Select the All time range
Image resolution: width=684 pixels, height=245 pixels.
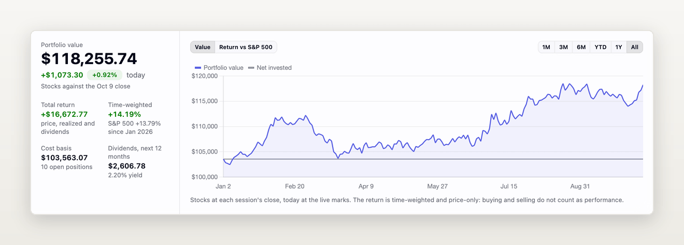click(x=634, y=47)
